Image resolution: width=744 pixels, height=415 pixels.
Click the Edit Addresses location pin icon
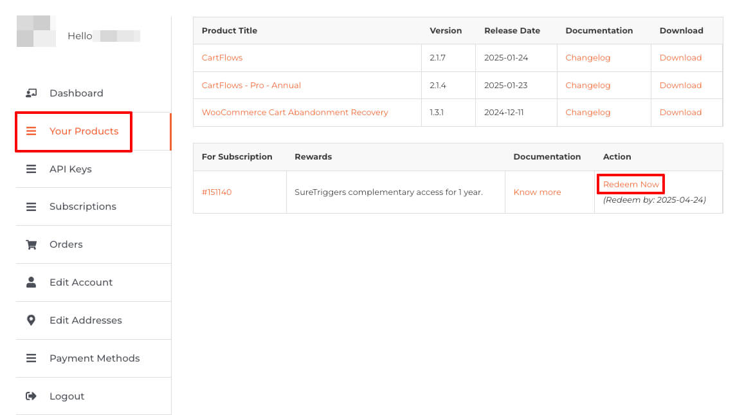tap(32, 320)
